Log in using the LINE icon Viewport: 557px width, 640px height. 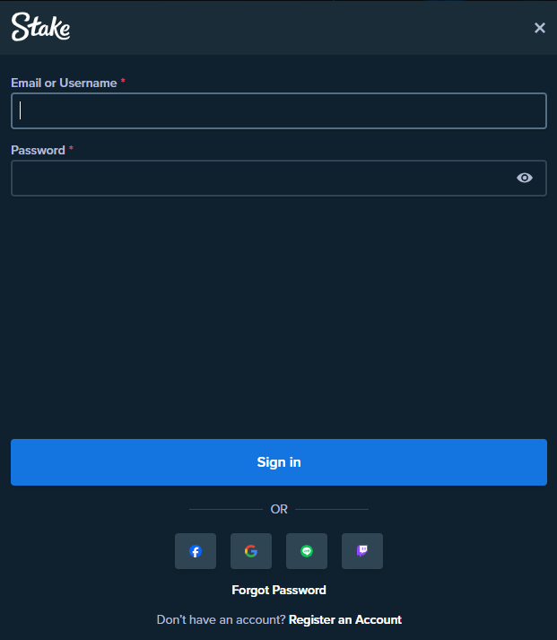307,551
